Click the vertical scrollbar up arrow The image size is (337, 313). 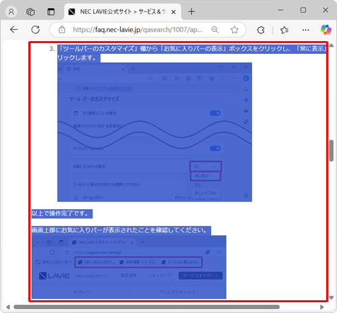[332, 45]
